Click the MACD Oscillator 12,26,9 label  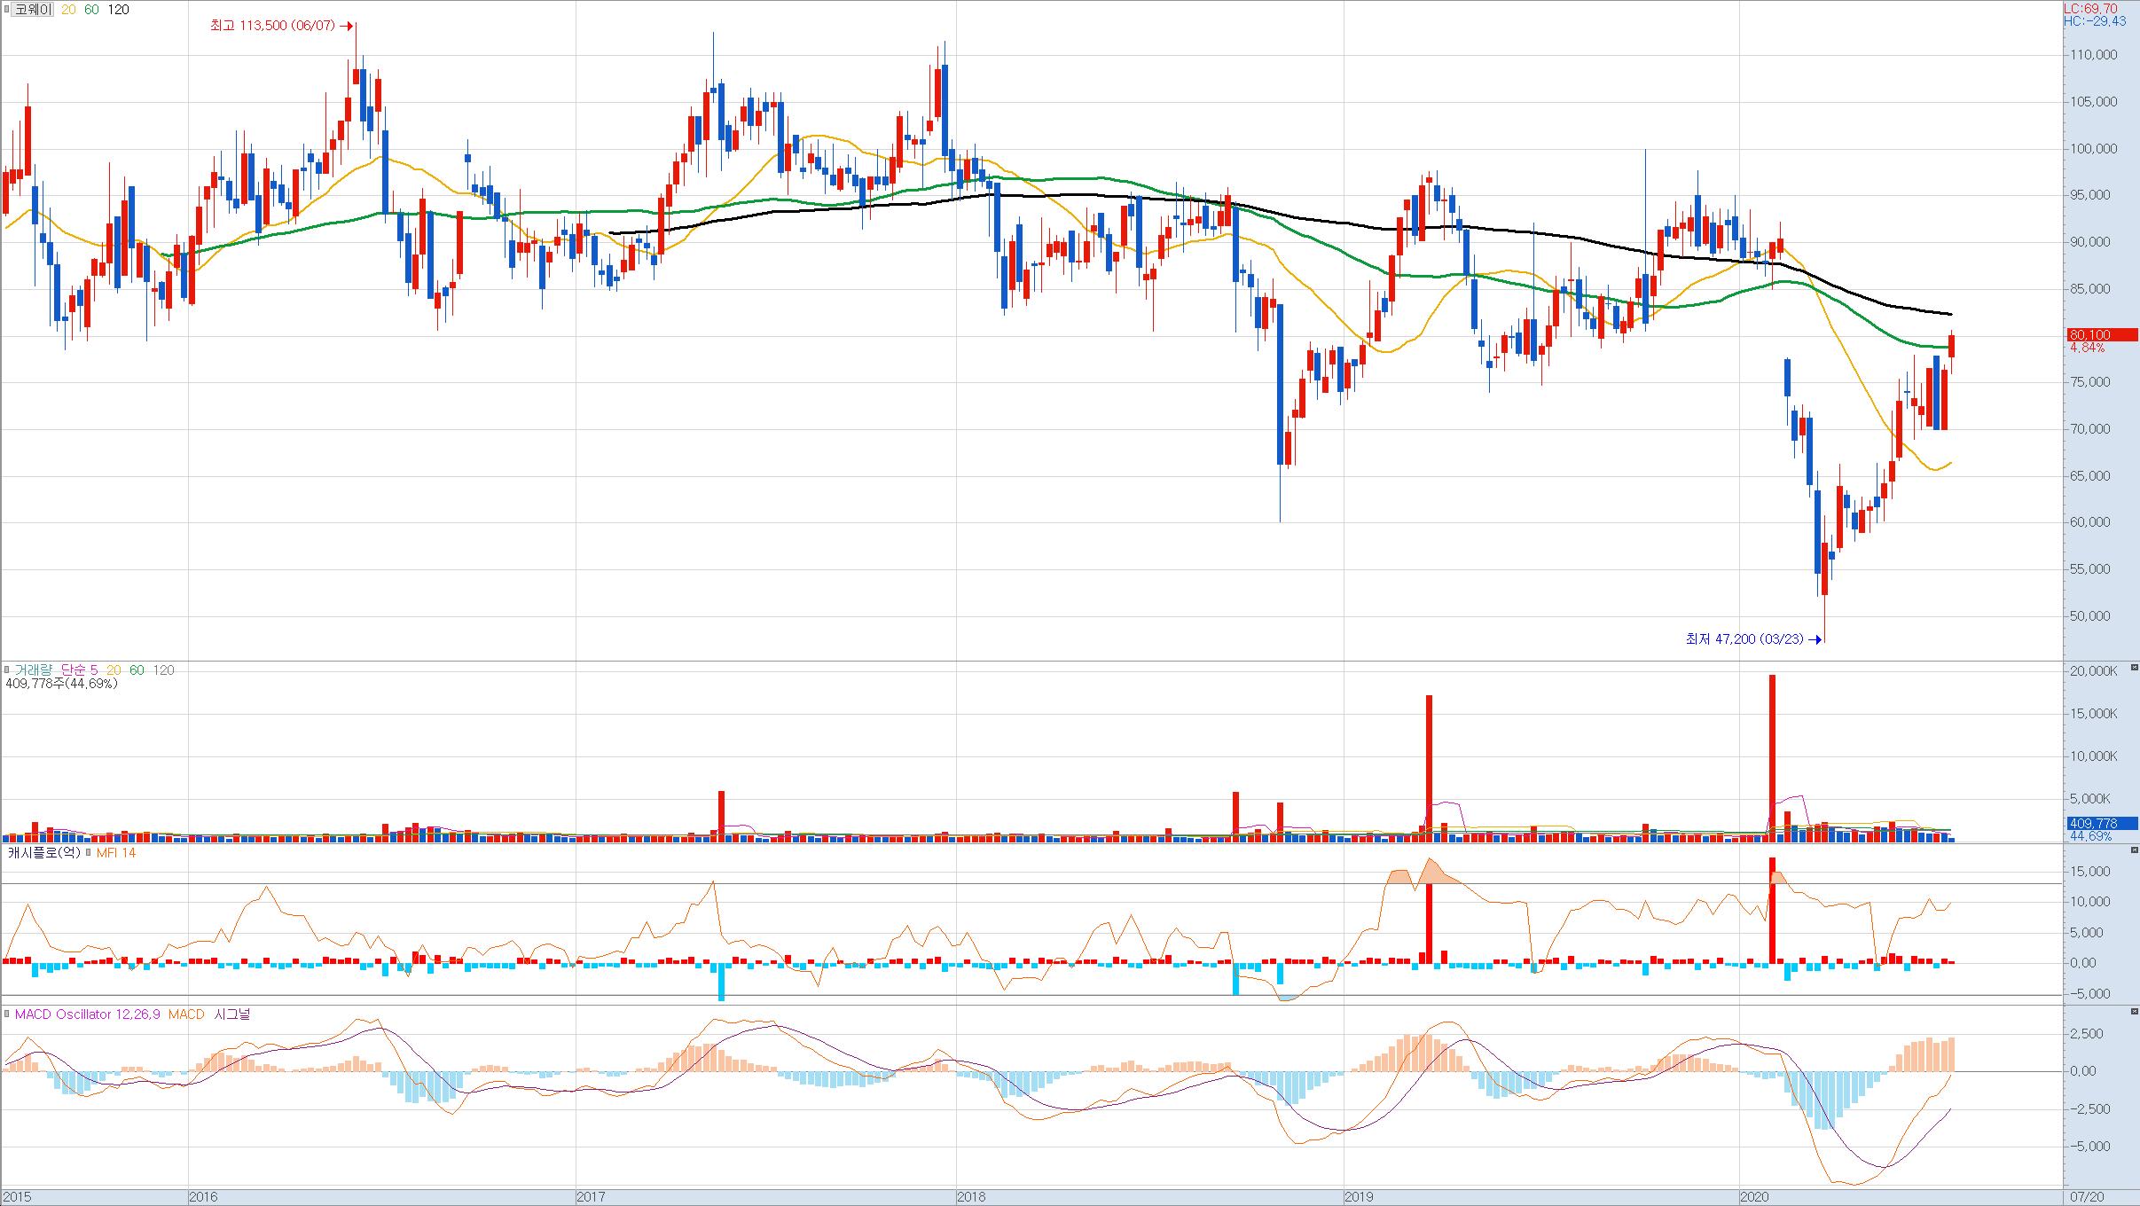87,1014
